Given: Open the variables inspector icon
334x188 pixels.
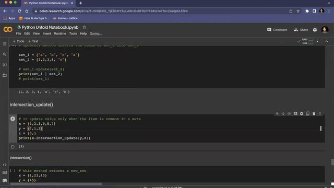Looking at the screenshot, I should (x=5, y=65).
